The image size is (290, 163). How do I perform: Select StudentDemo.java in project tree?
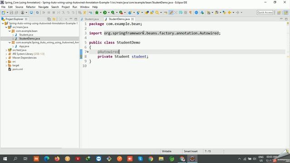point(29,38)
